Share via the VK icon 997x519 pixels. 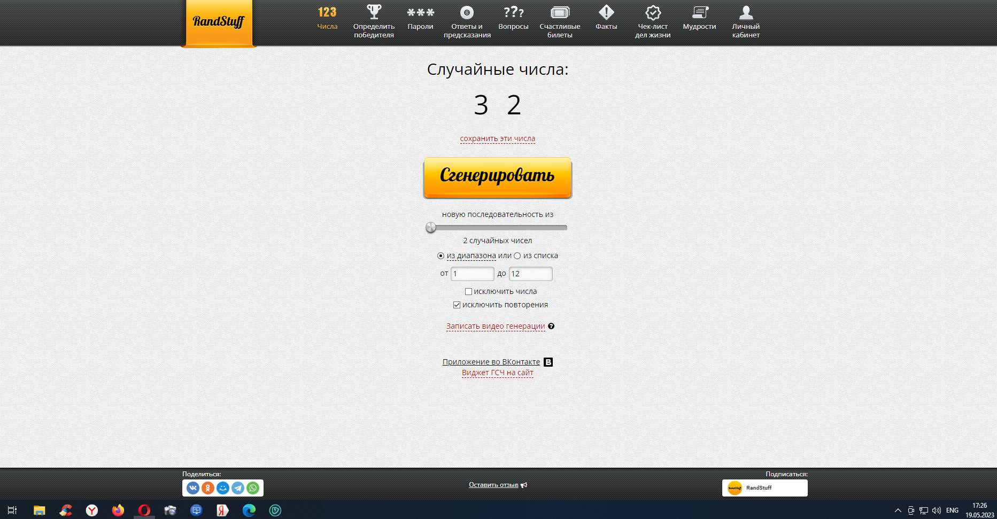tap(193, 488)
